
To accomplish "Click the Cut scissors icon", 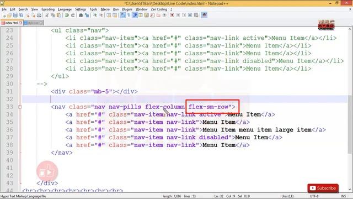I will pos(47,15).
